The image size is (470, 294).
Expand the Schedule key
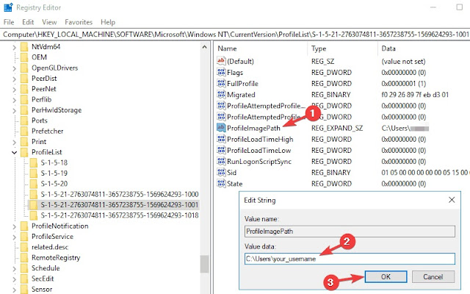point(14,268)
